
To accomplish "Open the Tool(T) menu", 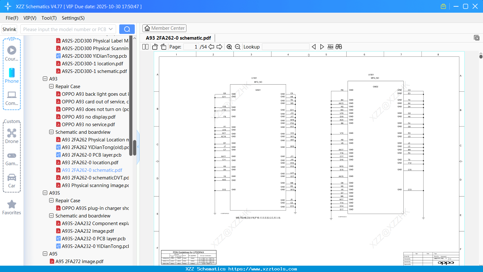I will (x=49, y=18).
